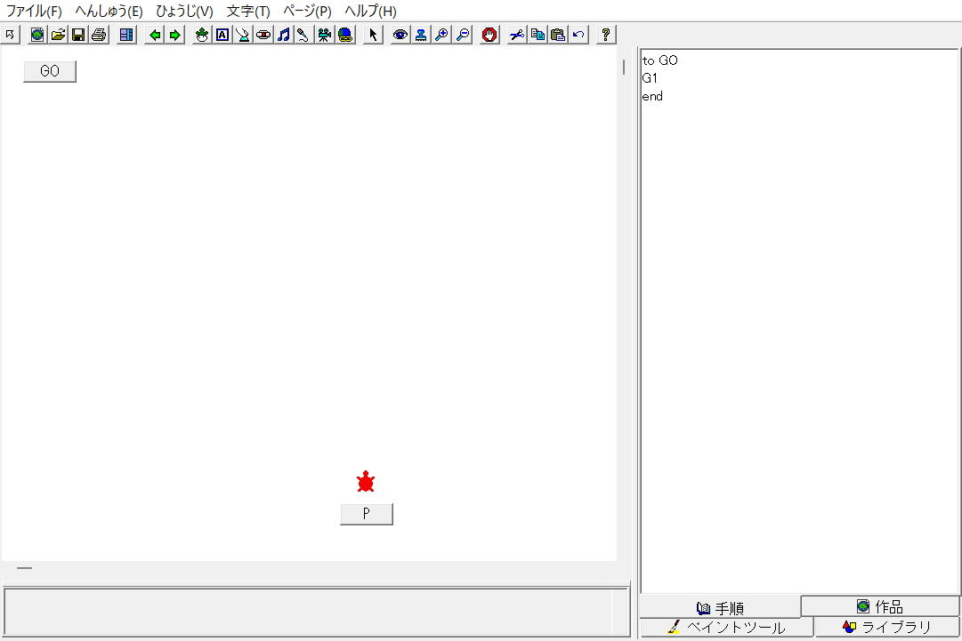962x641 pixels.
Task: Switch to the ライブラリ tab
Action: 887,627
